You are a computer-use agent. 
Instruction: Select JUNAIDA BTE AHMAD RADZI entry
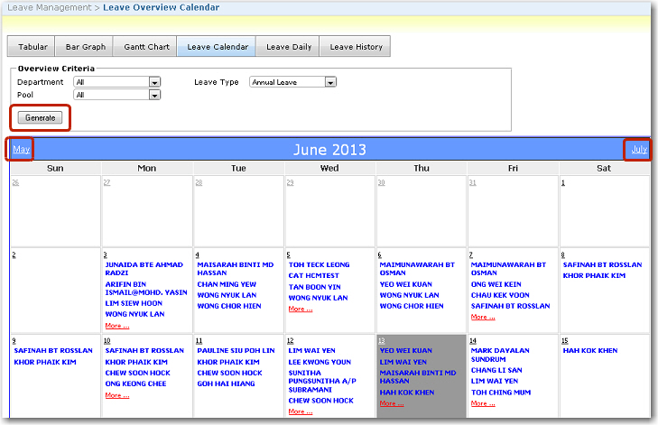tap(144, 270)
